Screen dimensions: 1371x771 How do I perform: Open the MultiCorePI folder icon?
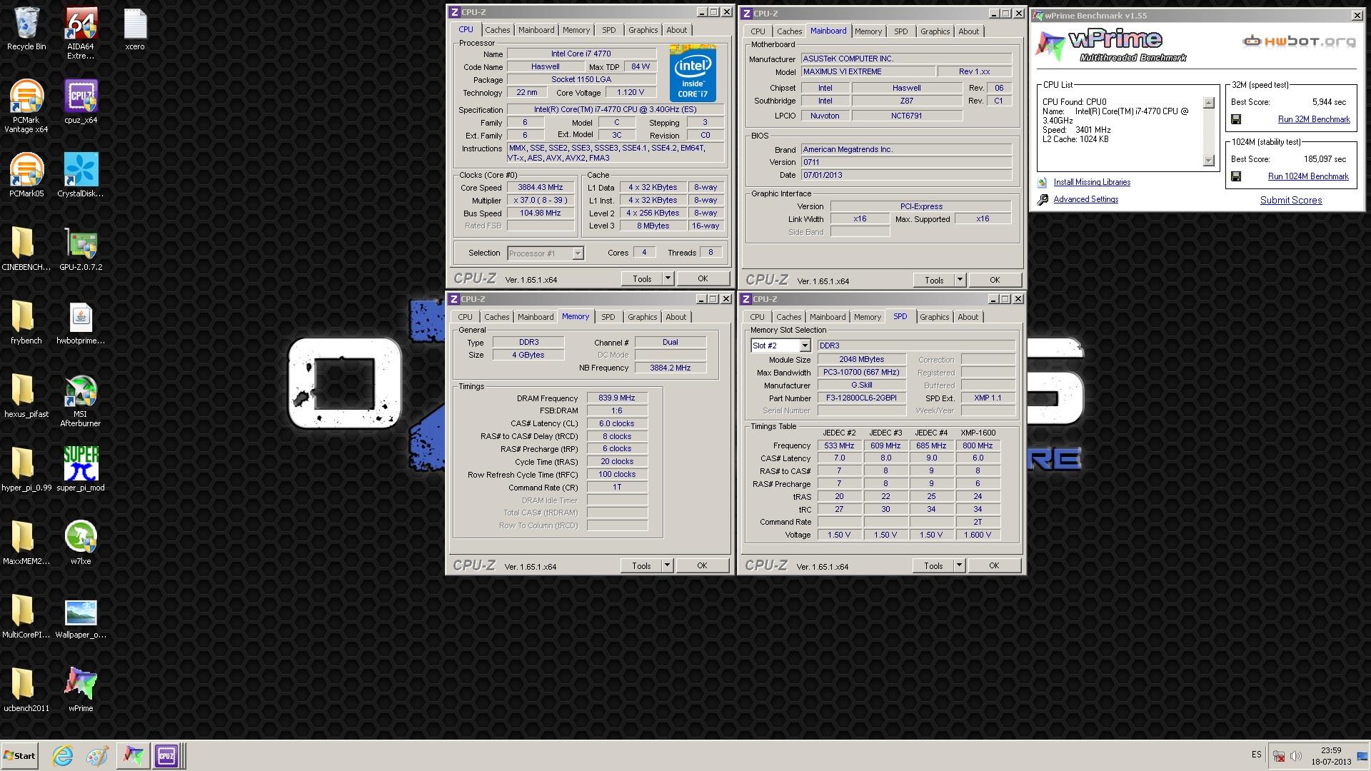tap(26, 616)
